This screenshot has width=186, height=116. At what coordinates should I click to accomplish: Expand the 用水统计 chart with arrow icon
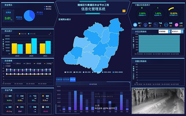[x=50, y=34]
